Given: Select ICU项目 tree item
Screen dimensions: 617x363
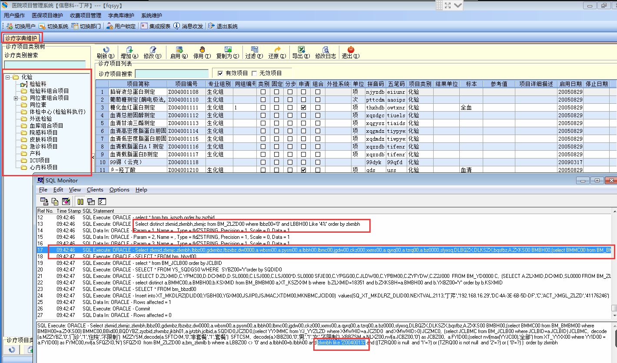Looking at the screenshot, I should coord(40,160).
